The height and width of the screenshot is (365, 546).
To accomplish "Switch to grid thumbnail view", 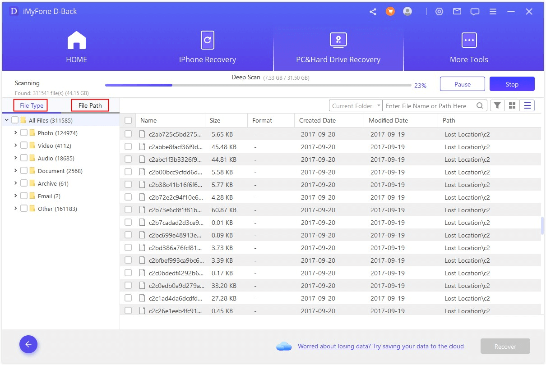I will click(x=512, y=105).
